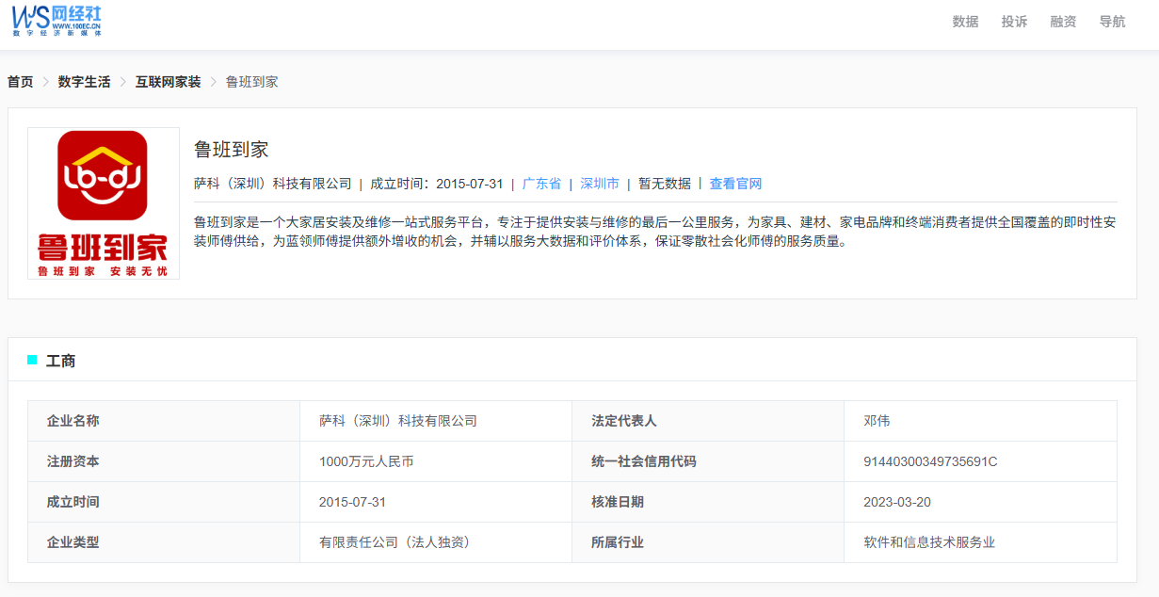Open the 深圳市 city link
This screenshot has height=597, width=1159.
tap(600, 184)
